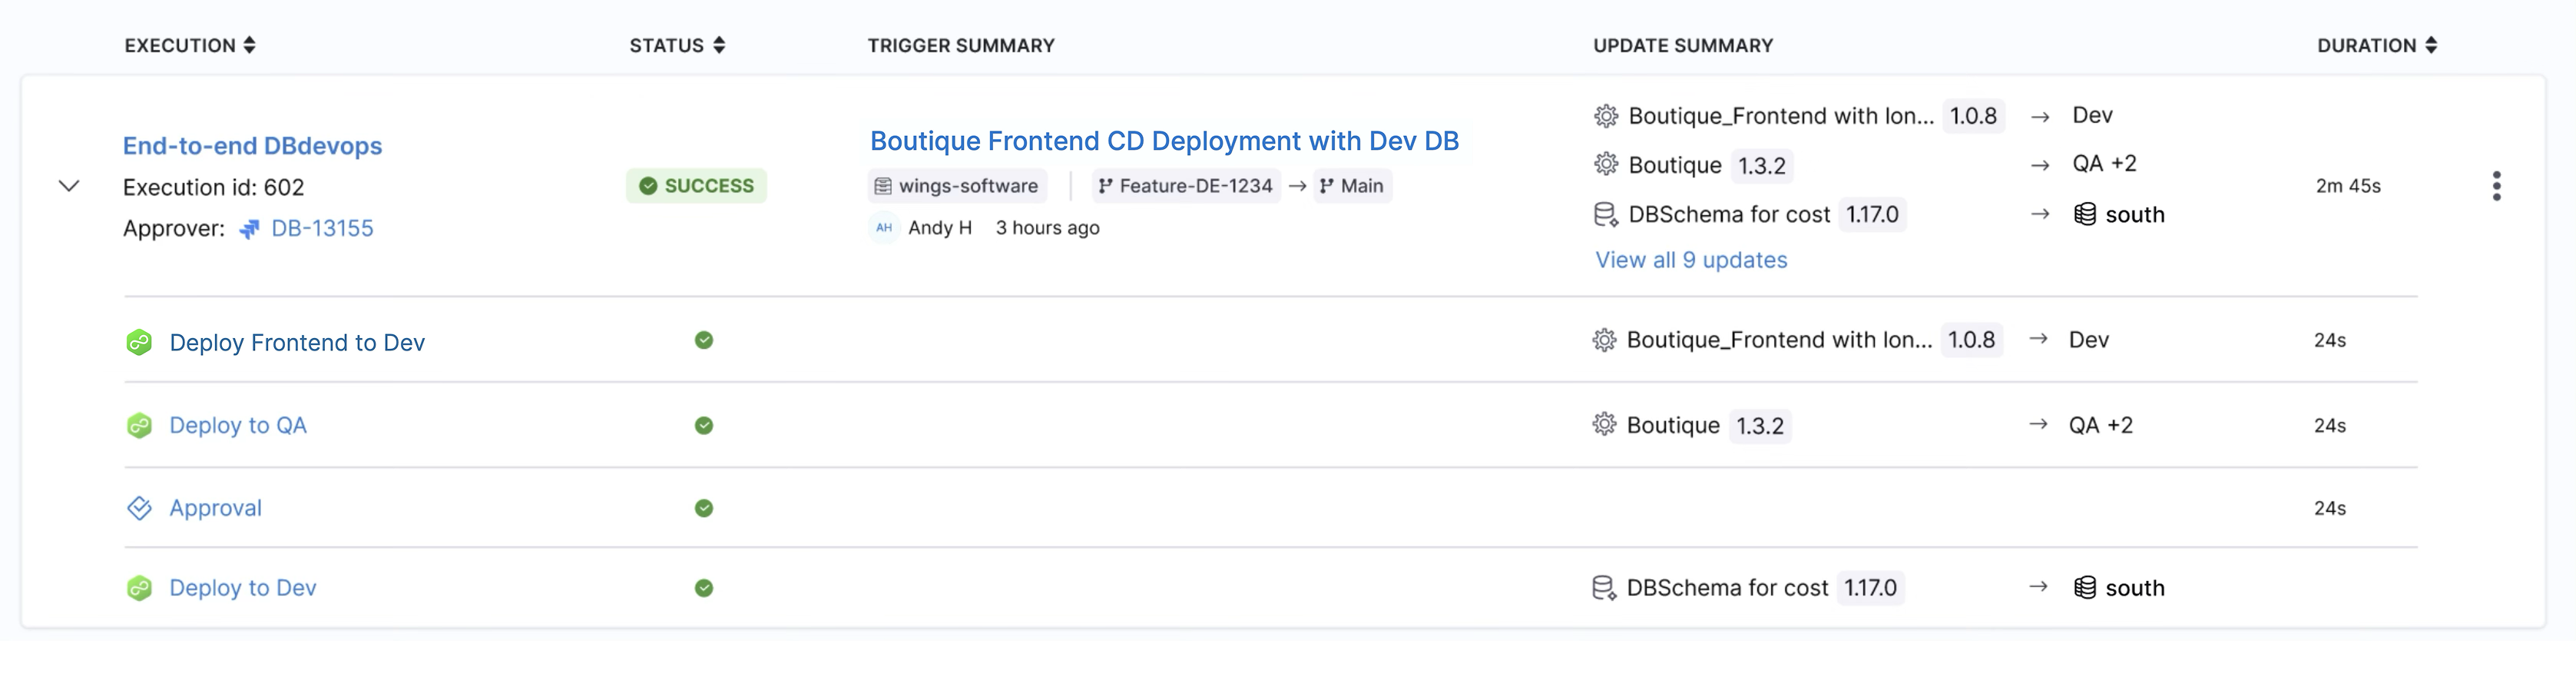Open the Deploy to Dev stage
Viewport: 2576px width, 687px height.
pyautogui.click(x=243, y=588)
